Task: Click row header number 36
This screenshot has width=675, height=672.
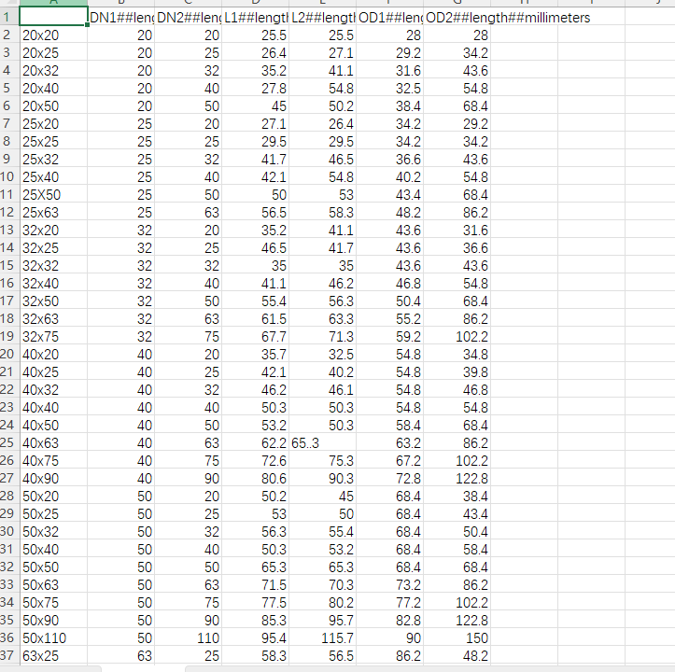Action: (8, 637)
